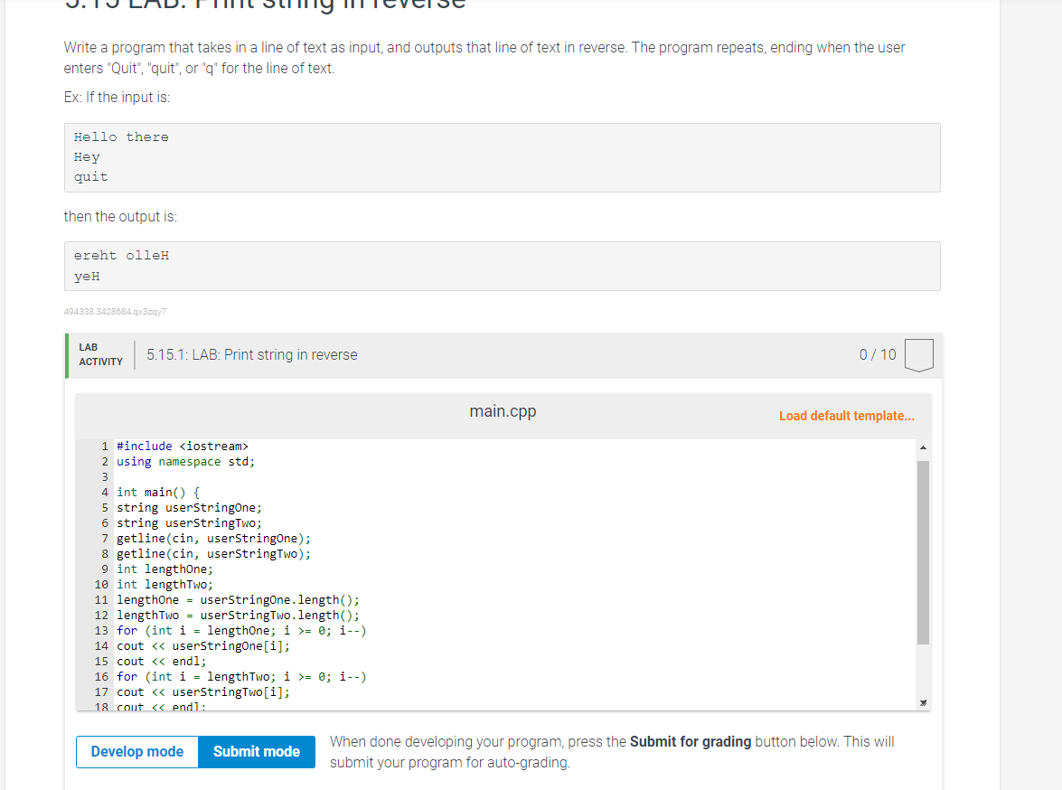
Task: Click line number 4 beside int main
Action: click(x=104, y=492)
